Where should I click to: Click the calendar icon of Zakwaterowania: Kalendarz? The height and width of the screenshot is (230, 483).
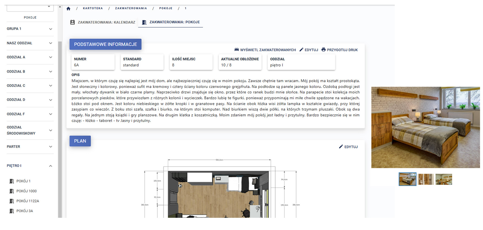pos(72,22)
